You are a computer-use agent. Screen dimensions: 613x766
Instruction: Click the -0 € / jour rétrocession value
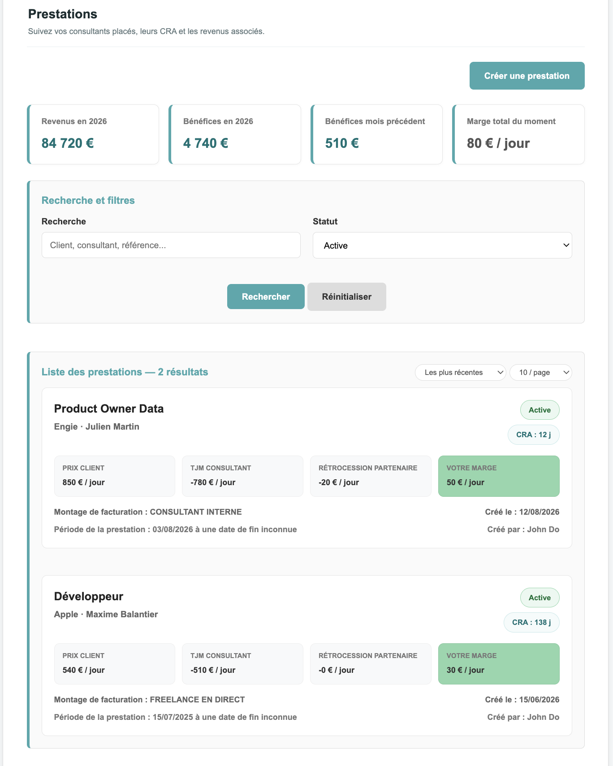[x=337, y=670]
